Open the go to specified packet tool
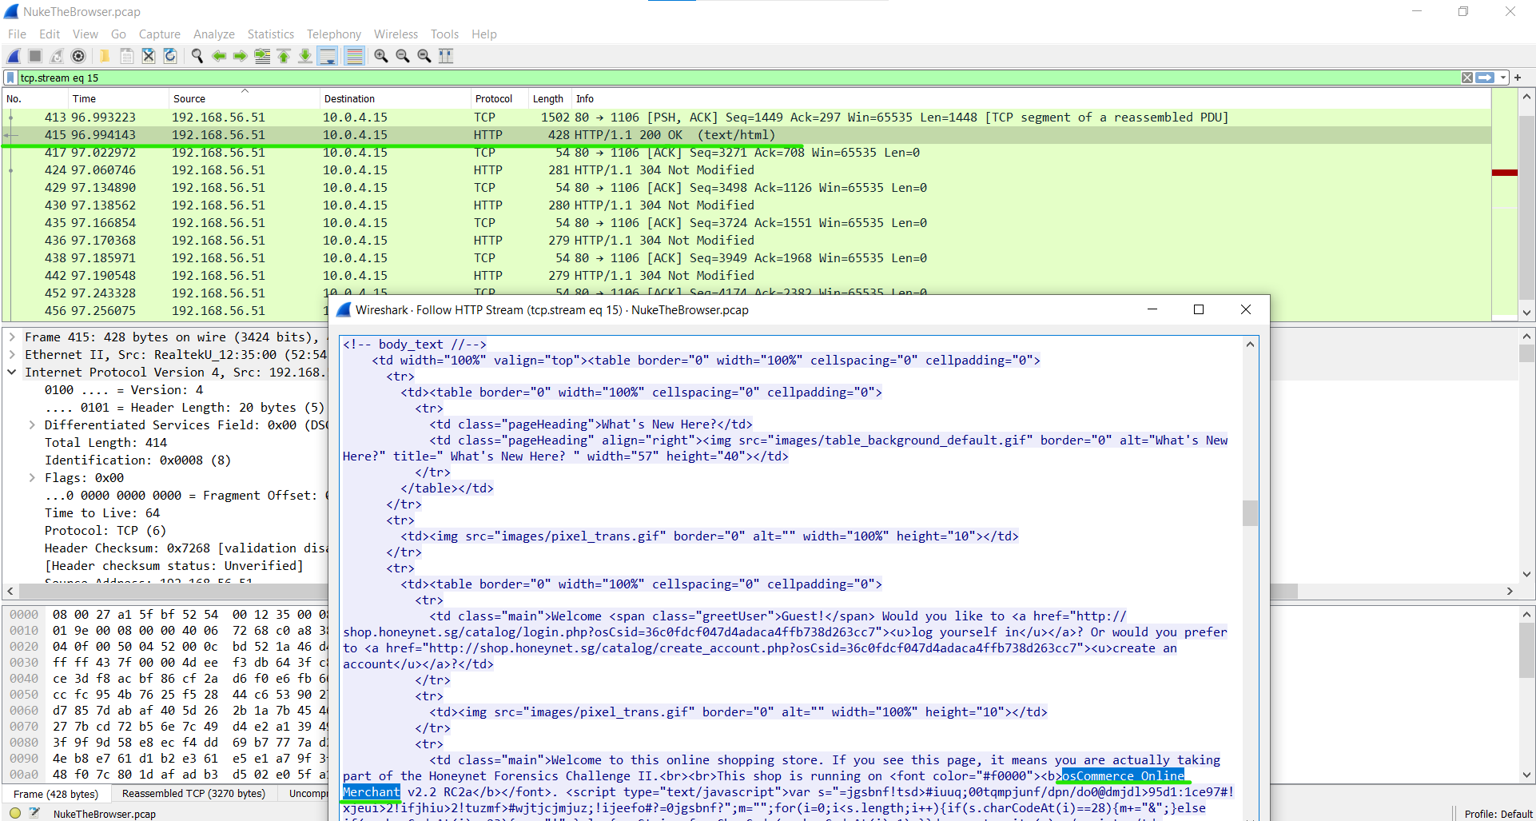 (x=261, y=56)
